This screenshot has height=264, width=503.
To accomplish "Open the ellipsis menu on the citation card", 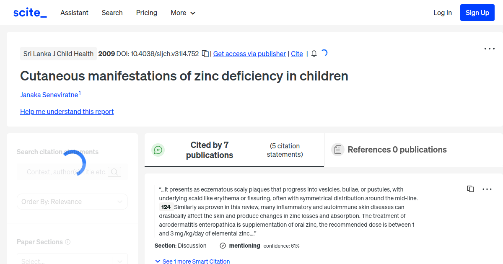I will click(x=487, y=189).
